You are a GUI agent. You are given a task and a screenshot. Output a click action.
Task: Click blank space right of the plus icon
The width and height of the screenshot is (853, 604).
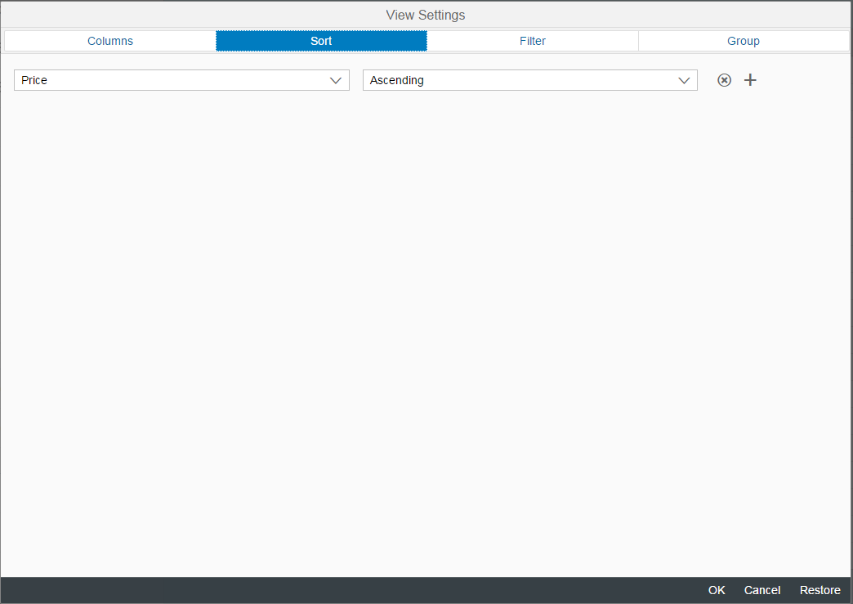[805, 80]
